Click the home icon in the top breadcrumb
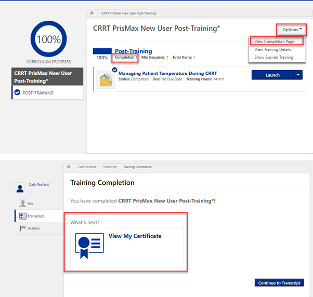 (92, 13)
